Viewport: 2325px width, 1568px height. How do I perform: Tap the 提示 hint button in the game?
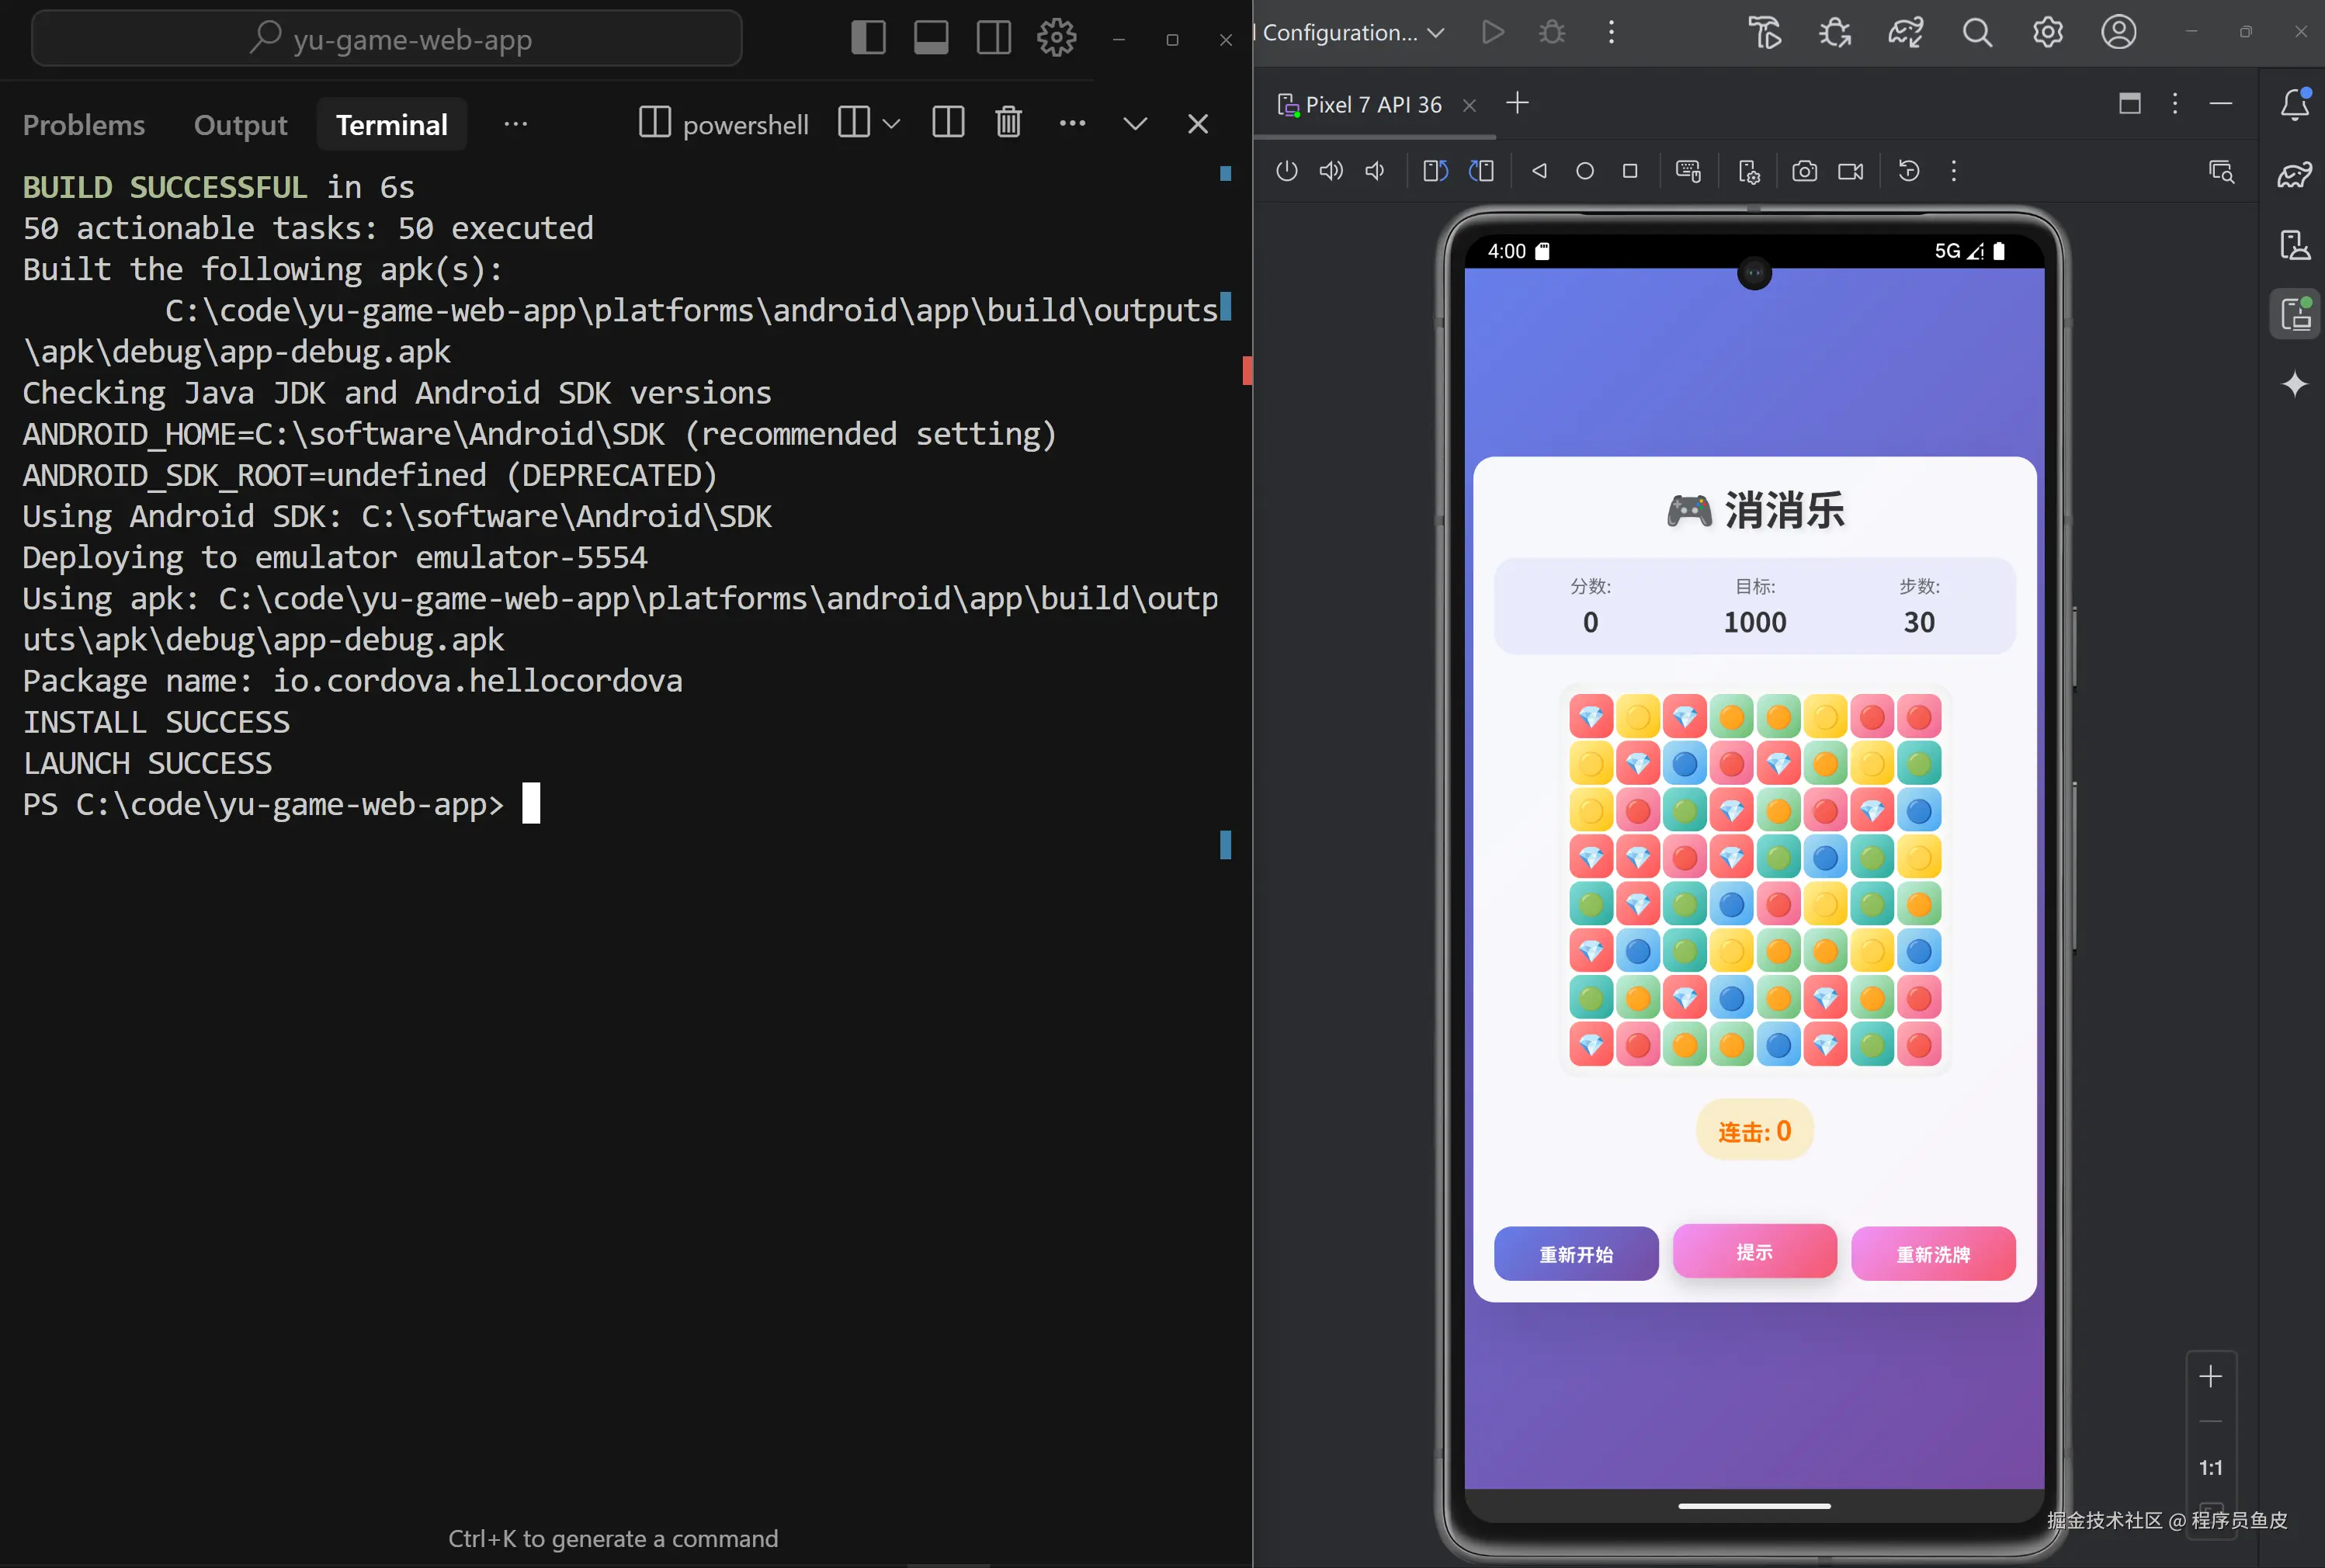(x=1754, y=1251)
